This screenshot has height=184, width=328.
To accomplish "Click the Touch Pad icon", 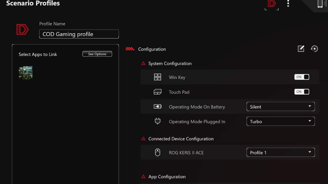I will [x=157, y=92].
